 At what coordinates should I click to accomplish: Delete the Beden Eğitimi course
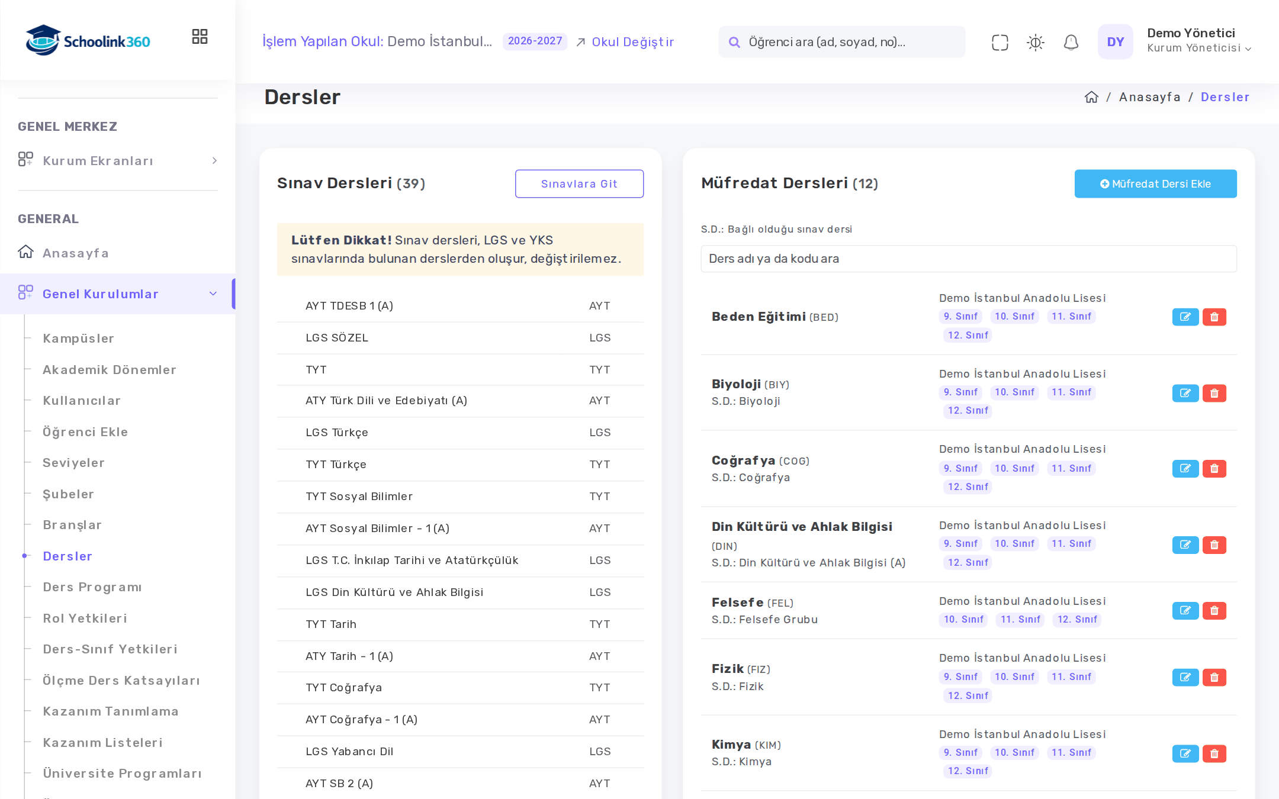pos(1214,317)
